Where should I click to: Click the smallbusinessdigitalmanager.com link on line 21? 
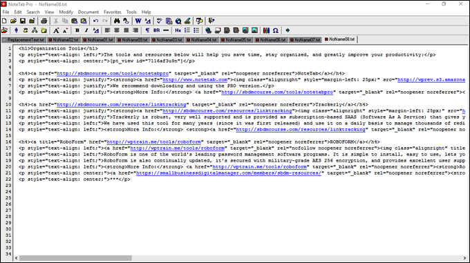[x=228, y=173]
